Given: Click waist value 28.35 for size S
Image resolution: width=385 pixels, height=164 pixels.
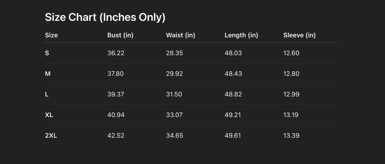Looking at the screenshot, I should point(174,53).
